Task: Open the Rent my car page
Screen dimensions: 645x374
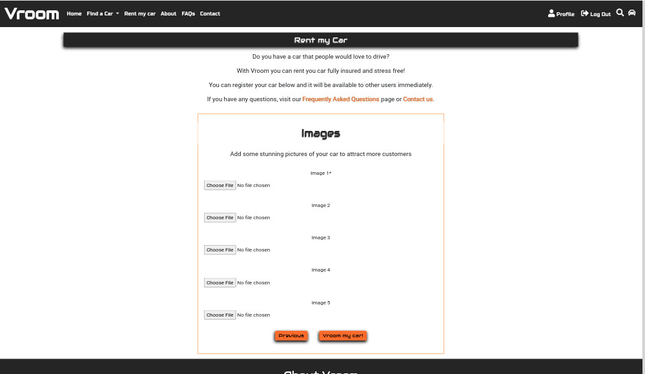Action: coord(139,13)
